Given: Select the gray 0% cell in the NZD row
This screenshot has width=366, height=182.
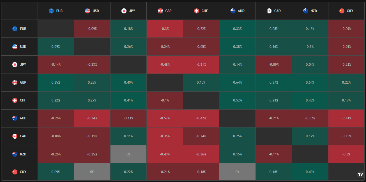Looking at the screenshot, I should click(x=128, y=154).
